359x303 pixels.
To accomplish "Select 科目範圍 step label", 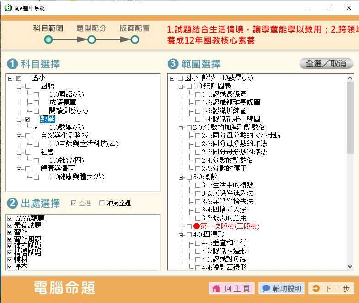I will coord(48,28).
